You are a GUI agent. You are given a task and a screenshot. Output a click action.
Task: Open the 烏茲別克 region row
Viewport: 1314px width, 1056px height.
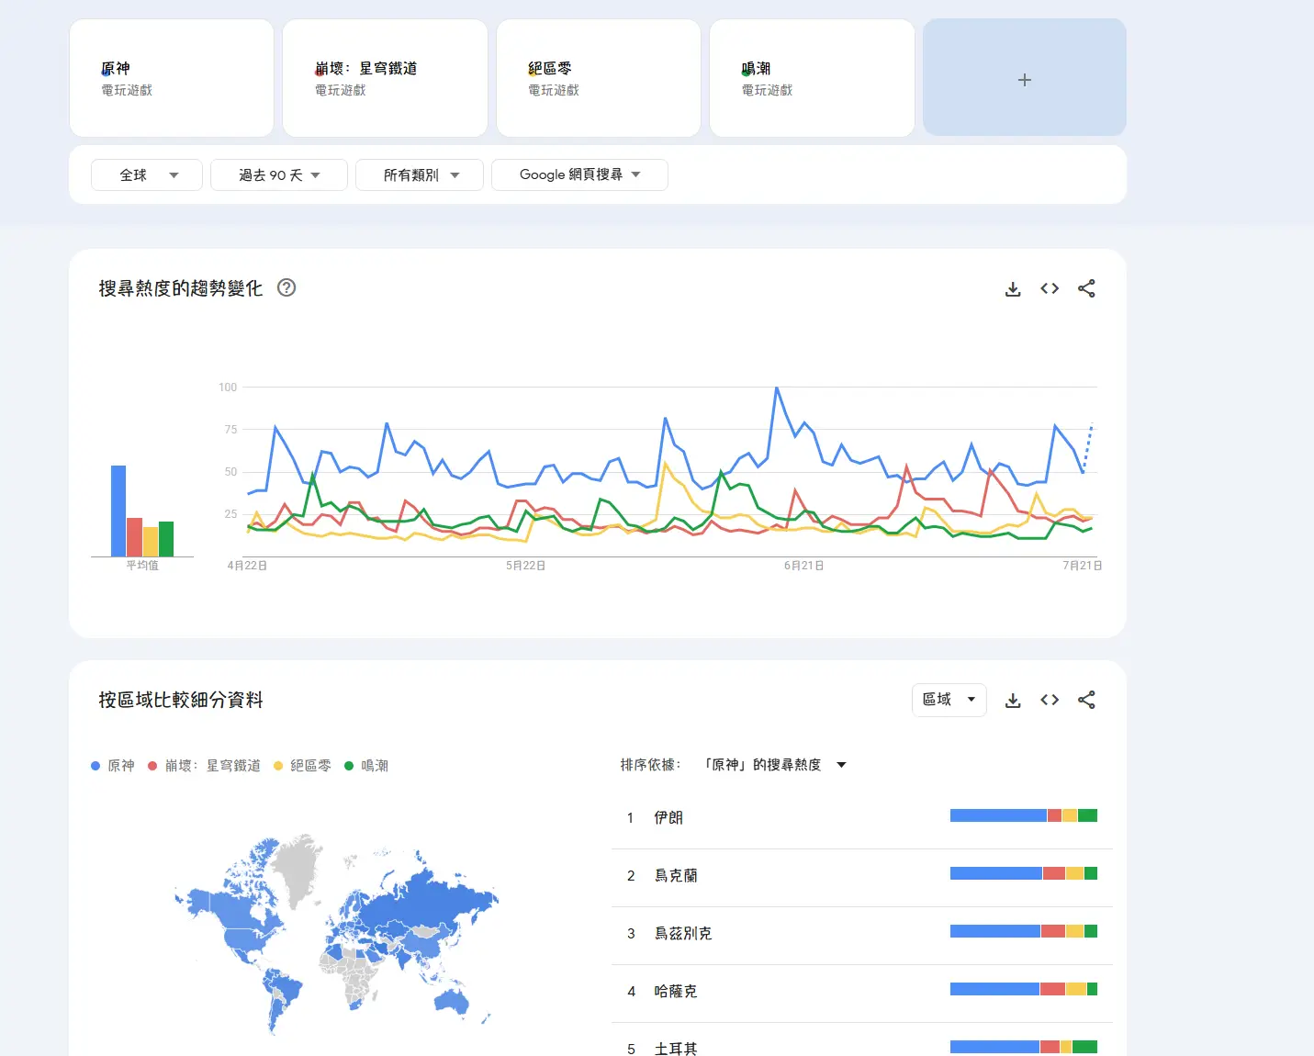862,935
